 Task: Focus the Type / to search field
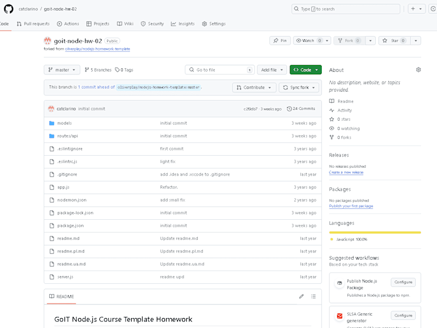click(x=346, y=9)
